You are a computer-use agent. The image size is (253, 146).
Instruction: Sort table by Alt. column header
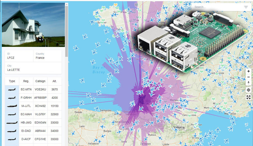click(55, 81)
